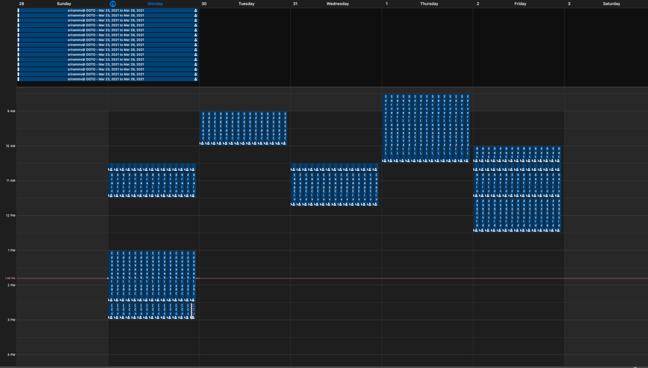The image size is (648, 368).
Task: Click the red 1:48 PM current time label
Action: click(x=10, y=279)
